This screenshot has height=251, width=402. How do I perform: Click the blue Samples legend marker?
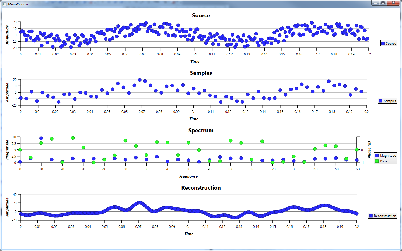click(381, 101)
